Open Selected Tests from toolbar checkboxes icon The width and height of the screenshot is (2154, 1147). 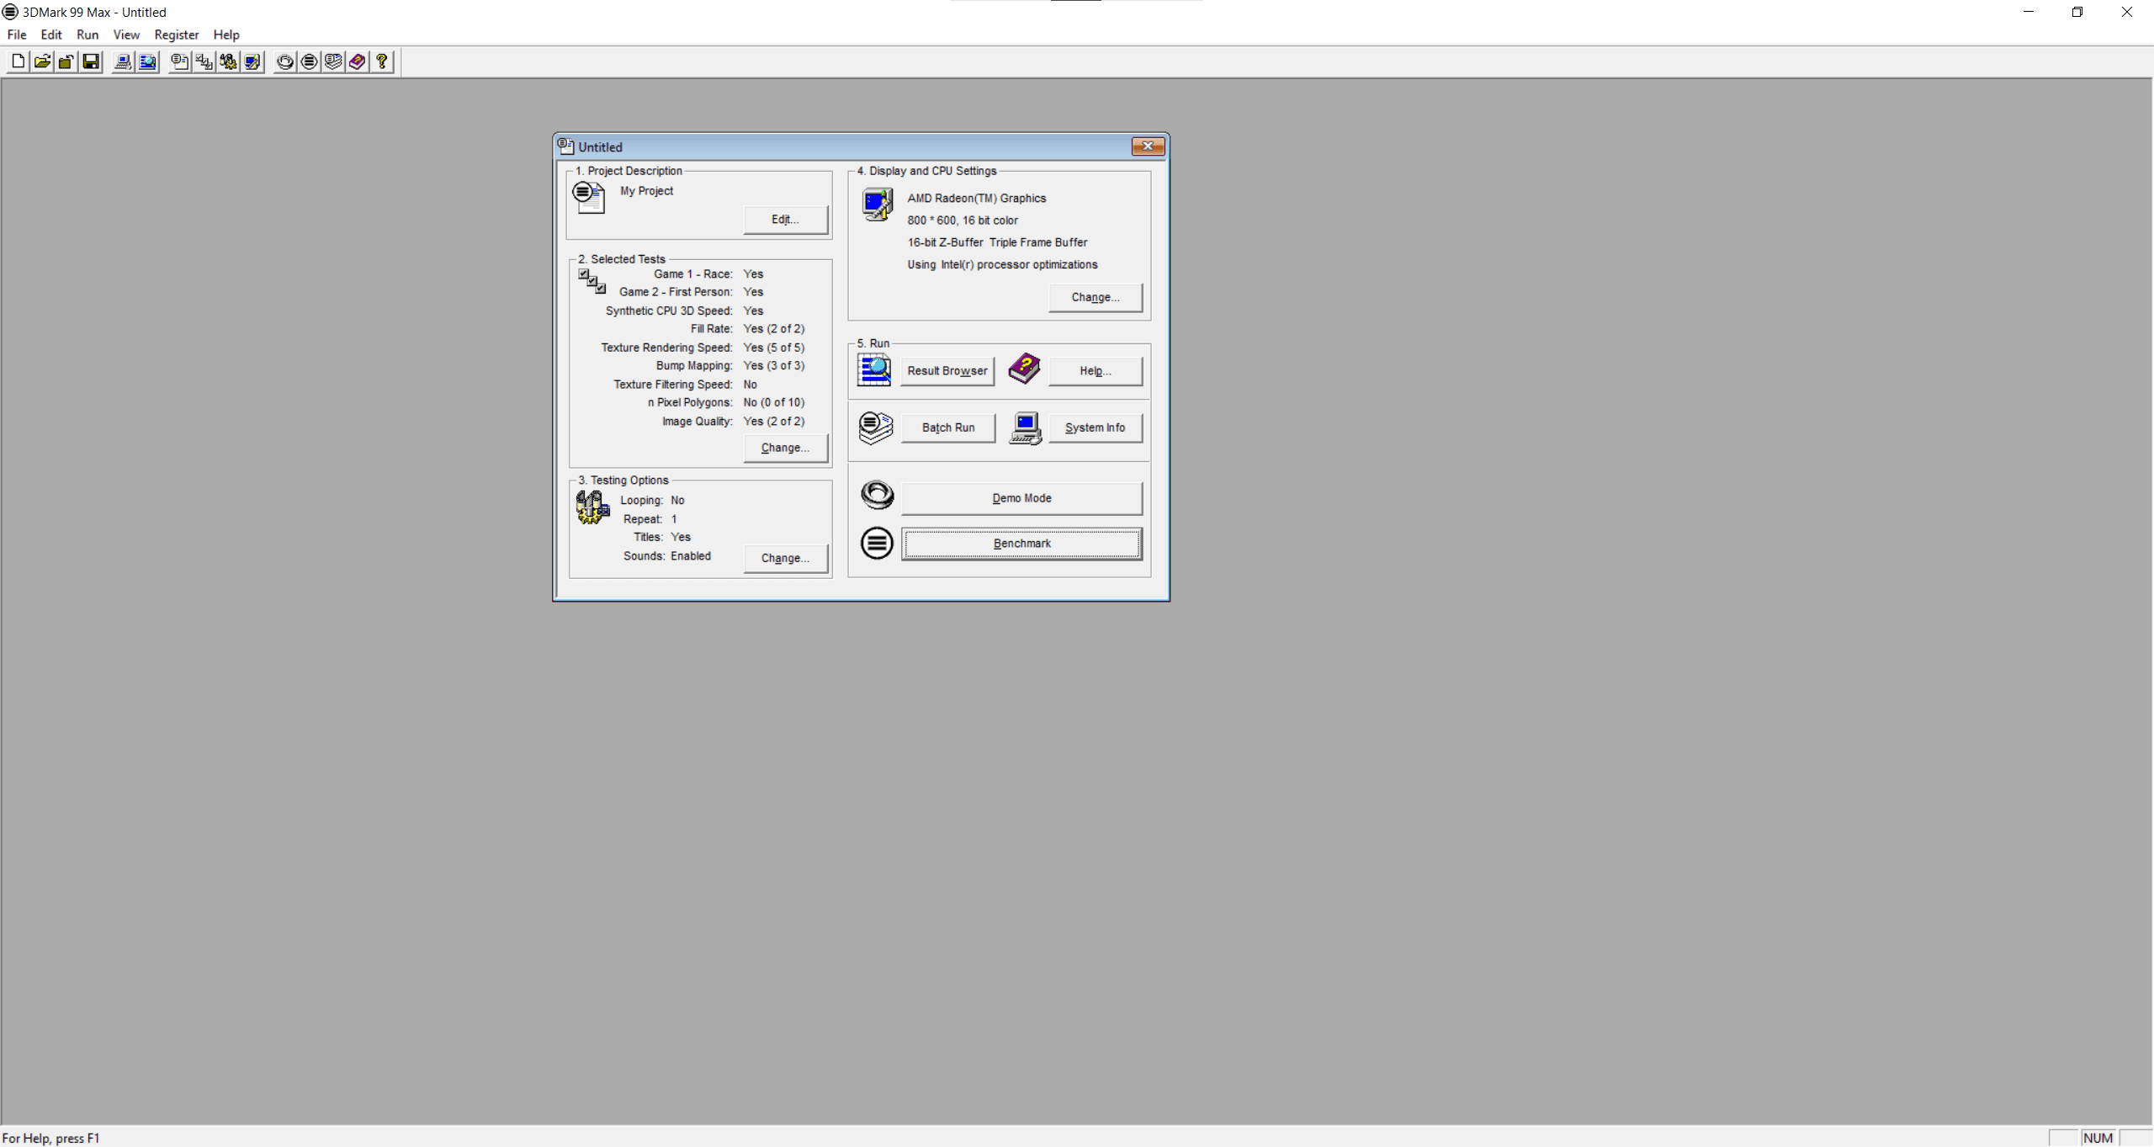(x=204, y=61)
